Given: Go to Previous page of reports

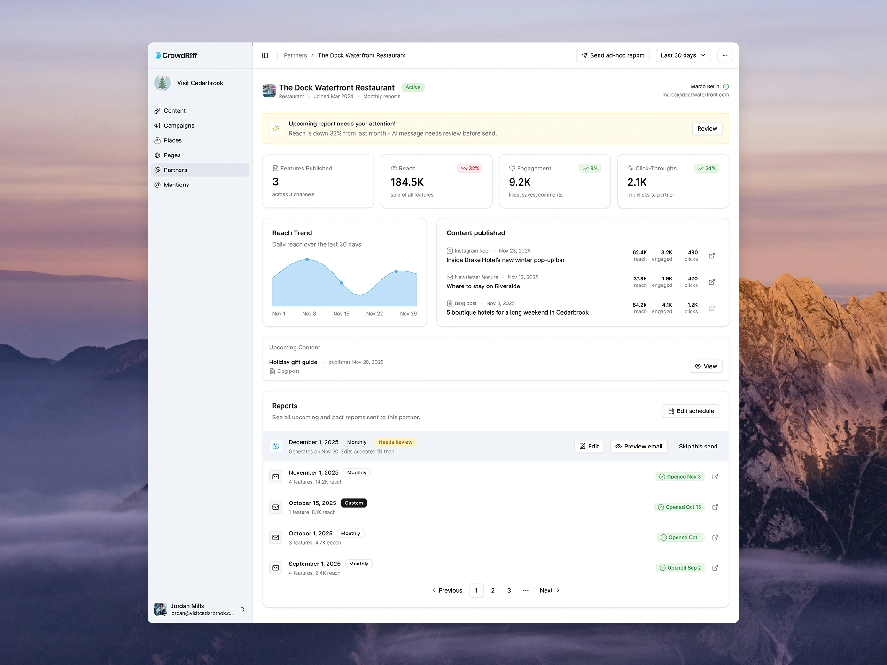Looking at the screenshot, I should pos(447,591).
